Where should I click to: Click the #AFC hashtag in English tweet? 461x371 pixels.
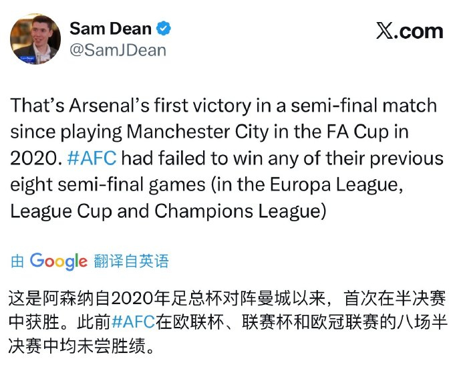(92, 158)
